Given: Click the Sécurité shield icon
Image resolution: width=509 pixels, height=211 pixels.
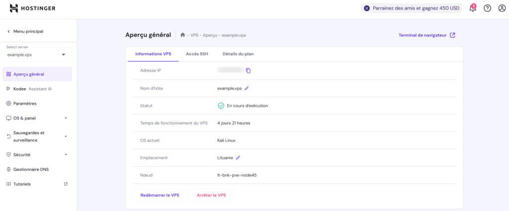Looking at the screenshot, I should [9, 155].
